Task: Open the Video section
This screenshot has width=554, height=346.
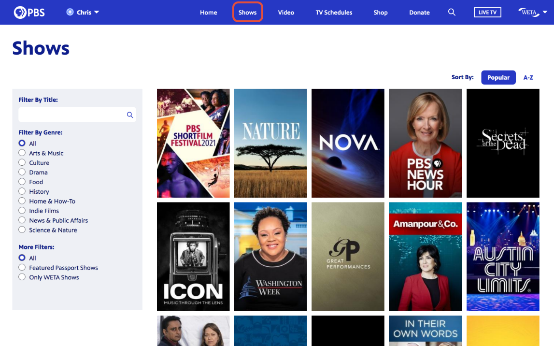Action: click(x=286, y=13)
